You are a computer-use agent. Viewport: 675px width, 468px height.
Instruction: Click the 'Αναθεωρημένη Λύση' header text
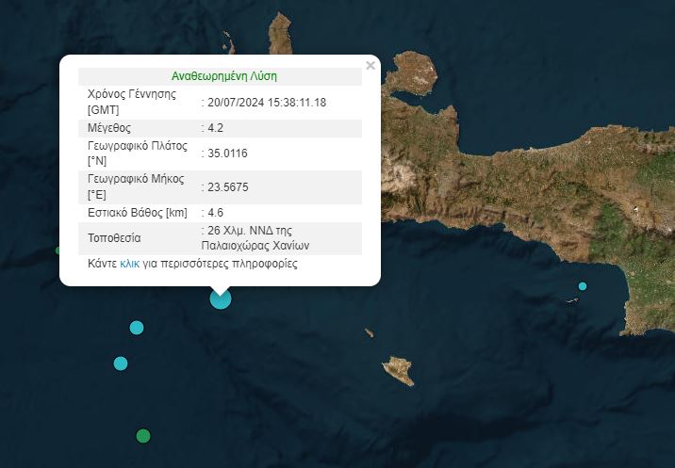click(x=224, y=76)
